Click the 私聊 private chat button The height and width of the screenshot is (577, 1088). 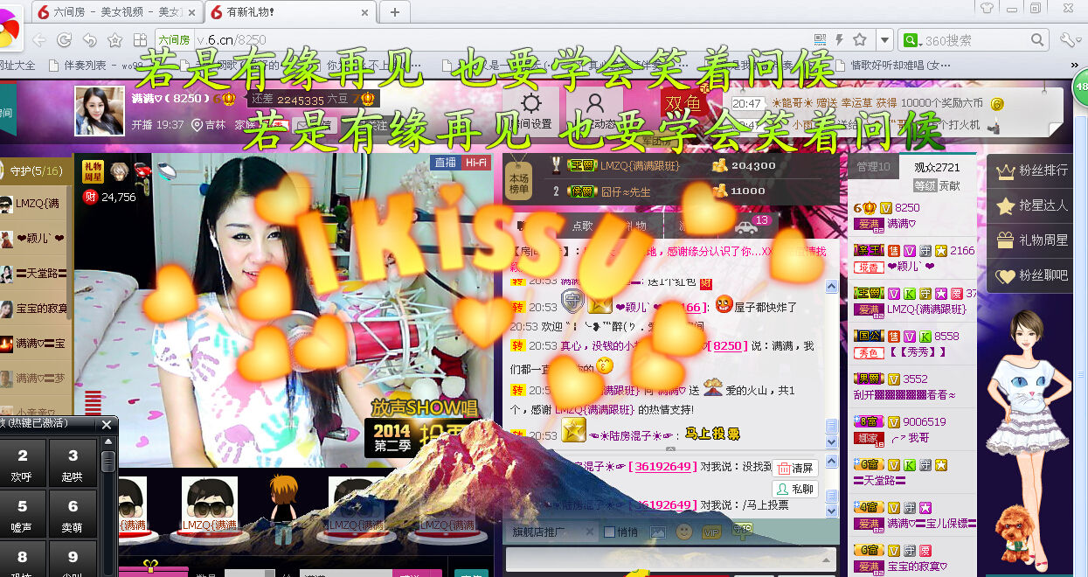click(795, 489)
